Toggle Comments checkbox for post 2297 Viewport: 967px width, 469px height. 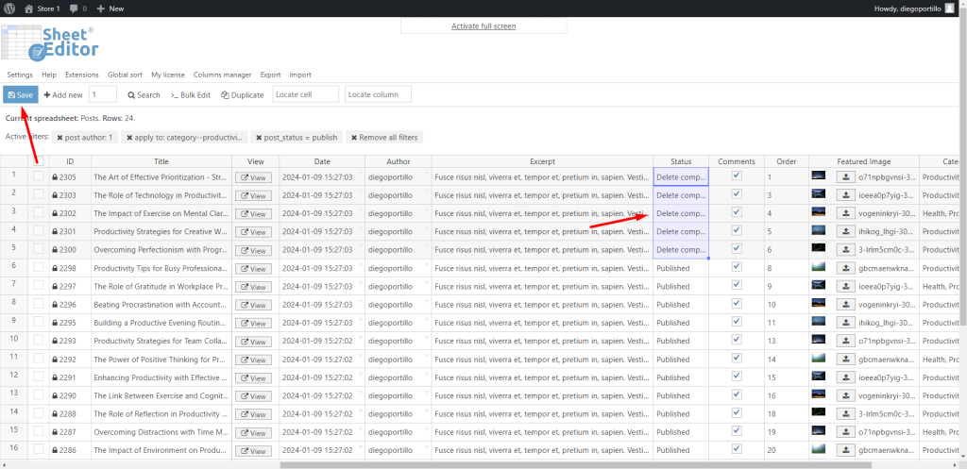[x=737, y=285]
